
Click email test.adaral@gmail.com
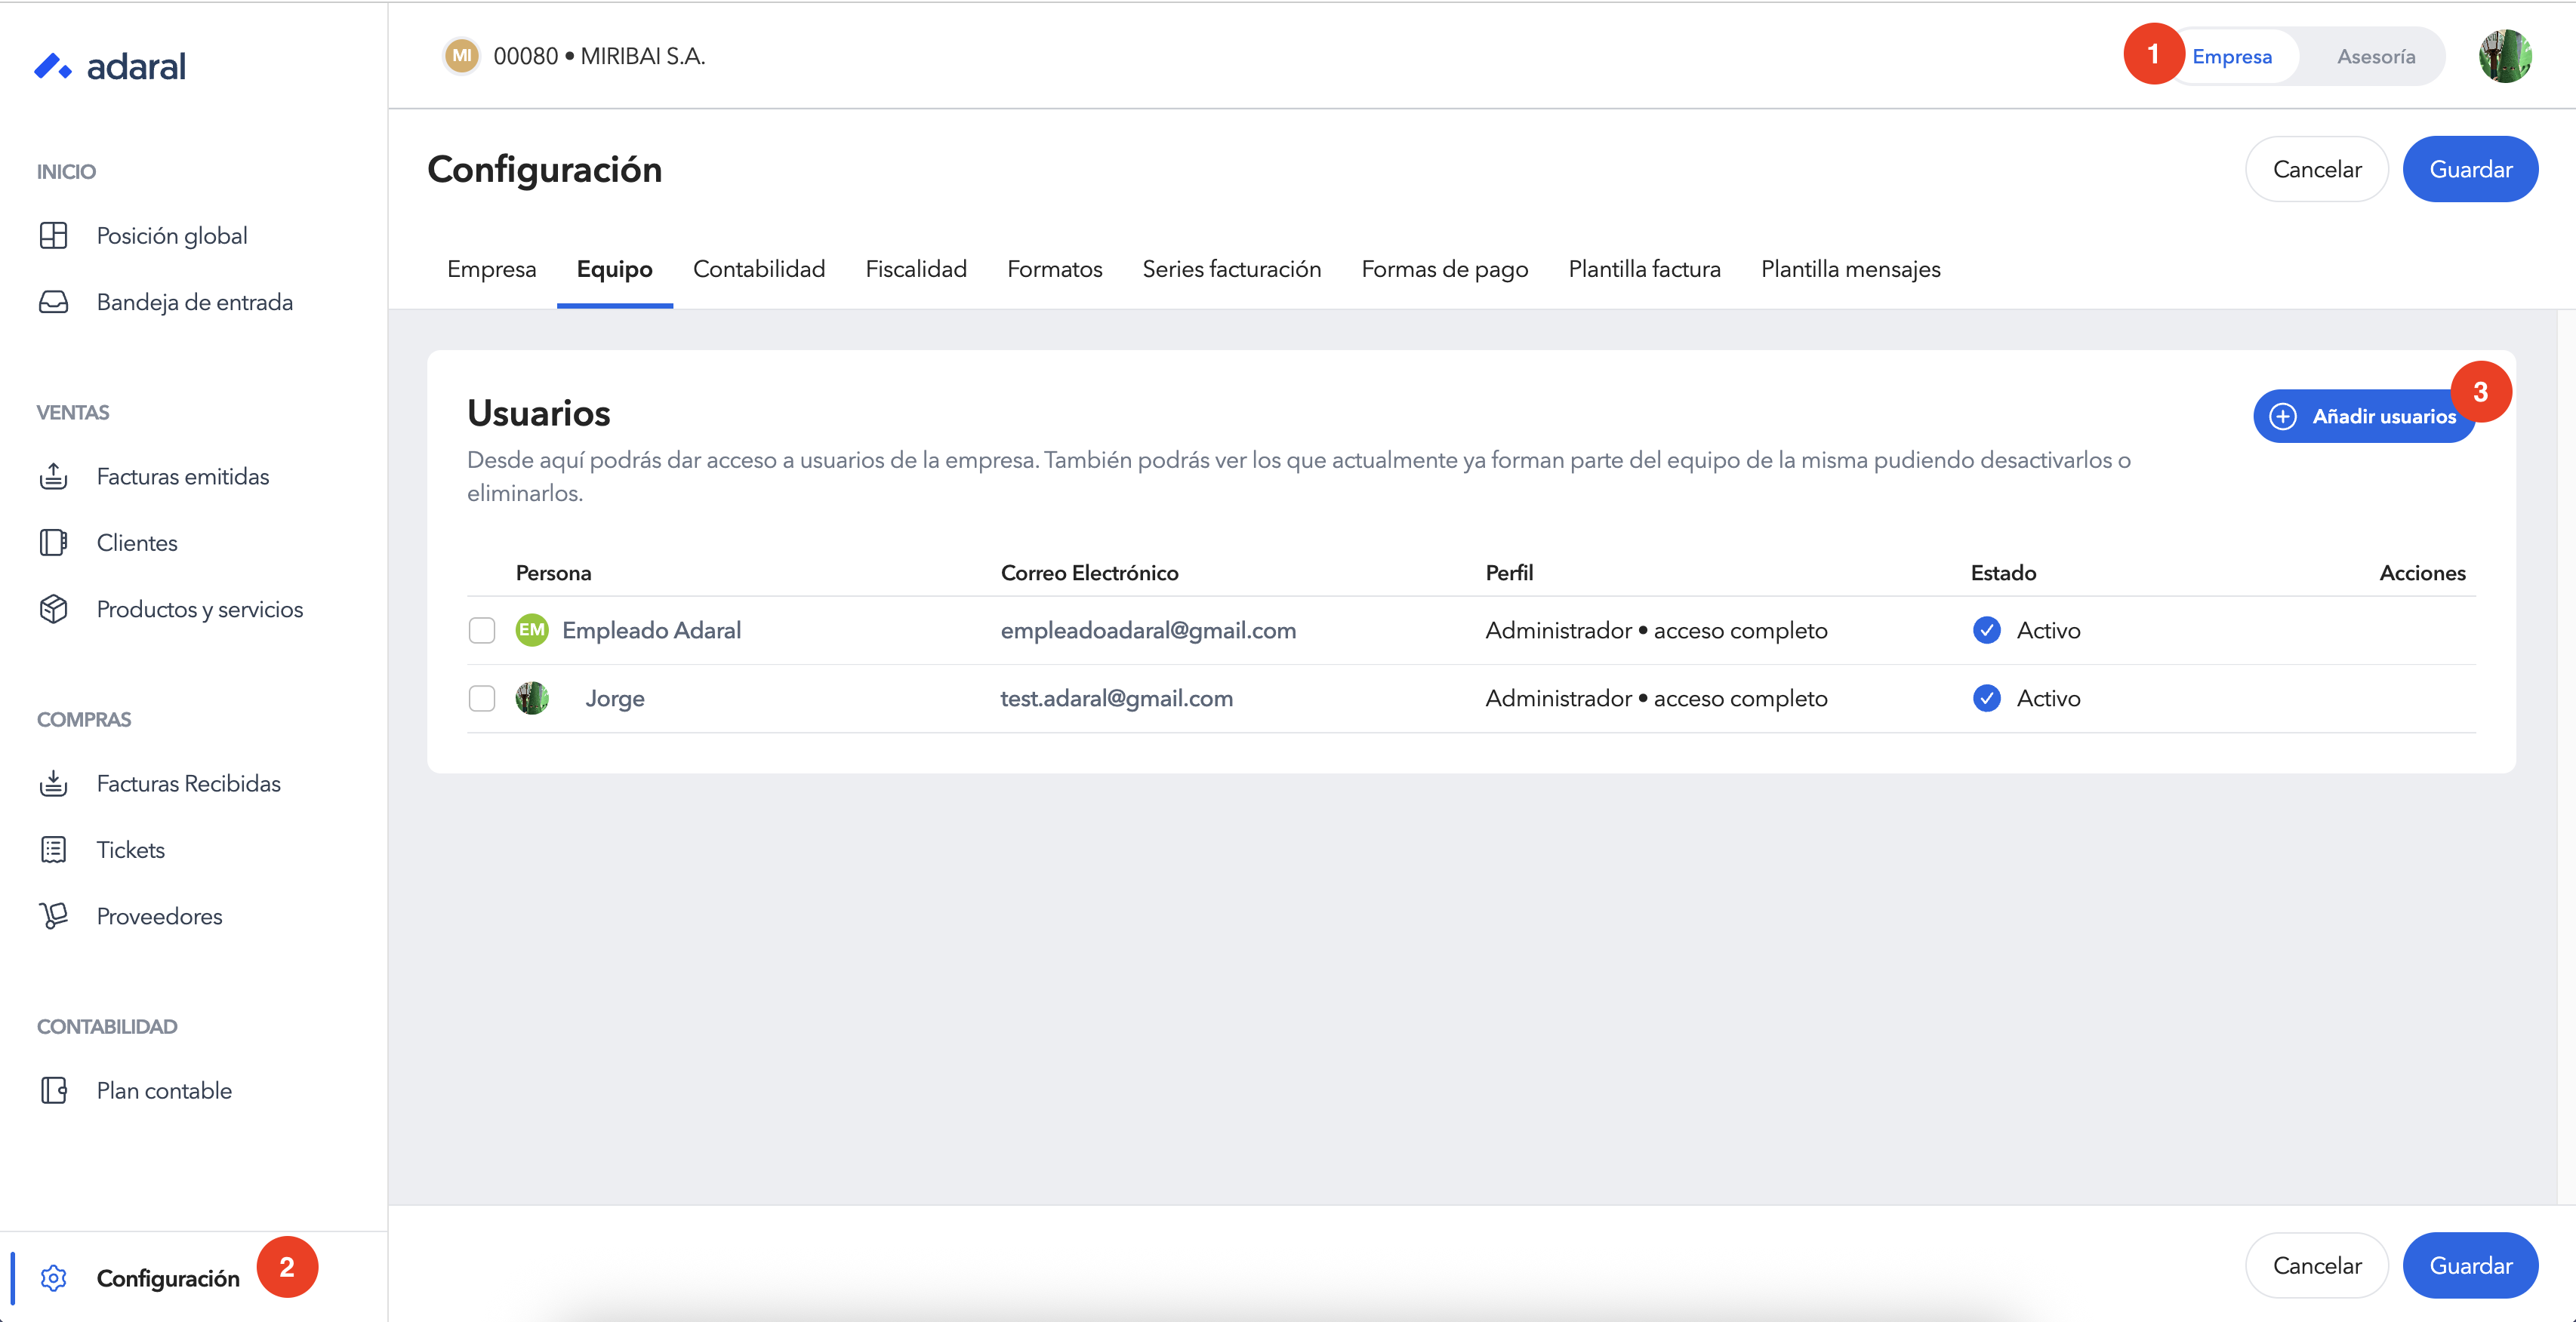coord(1116,697)
